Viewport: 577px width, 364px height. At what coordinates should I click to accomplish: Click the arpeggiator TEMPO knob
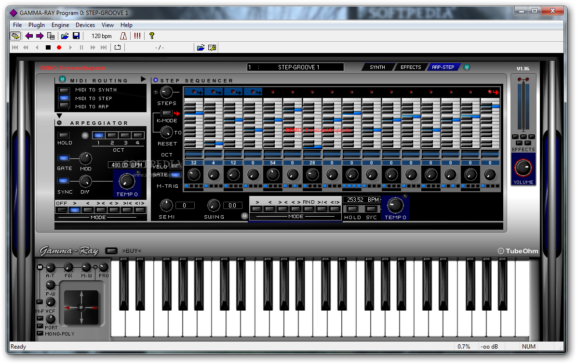tap(127, 181)
